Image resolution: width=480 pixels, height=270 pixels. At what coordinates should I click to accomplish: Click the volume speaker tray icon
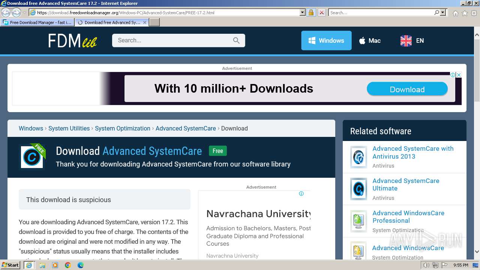(426, 265)
